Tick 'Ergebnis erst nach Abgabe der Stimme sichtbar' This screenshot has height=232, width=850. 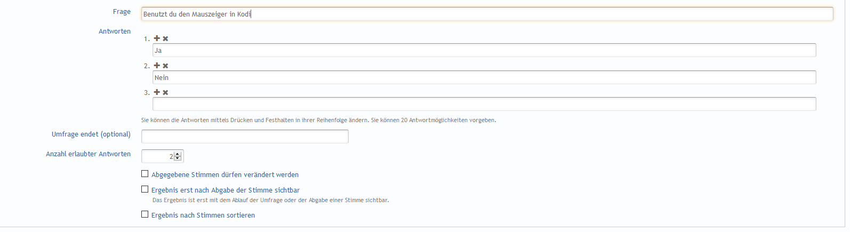(x=145, y=189)
